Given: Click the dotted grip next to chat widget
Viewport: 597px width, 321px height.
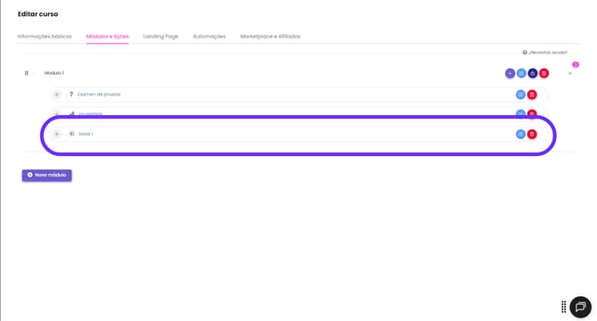Looking at the screenshot, I should coord(563,307).
